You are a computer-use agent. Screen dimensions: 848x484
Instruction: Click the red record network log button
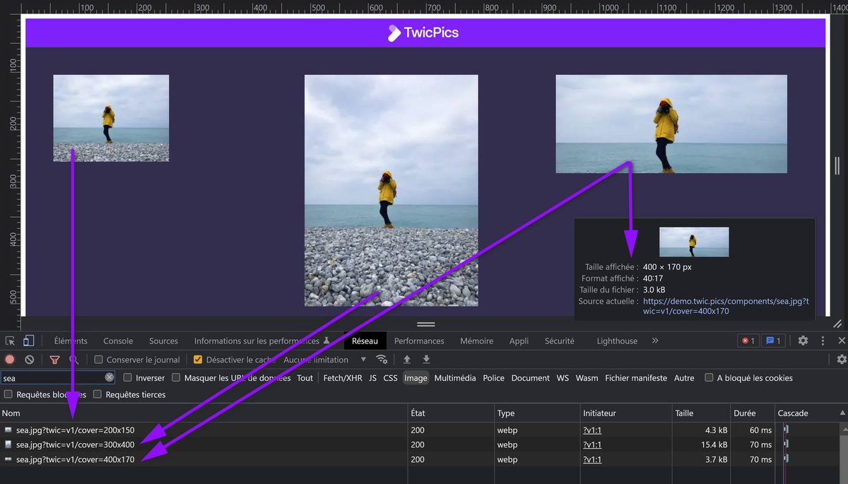tap(9, 360)
